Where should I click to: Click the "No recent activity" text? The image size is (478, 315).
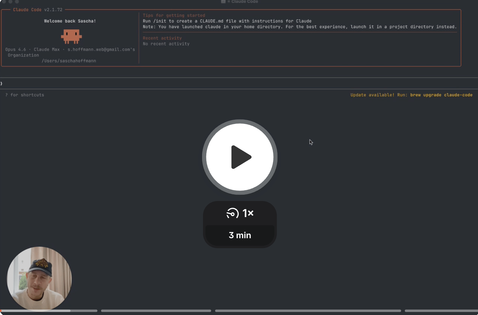coord(166,44)
